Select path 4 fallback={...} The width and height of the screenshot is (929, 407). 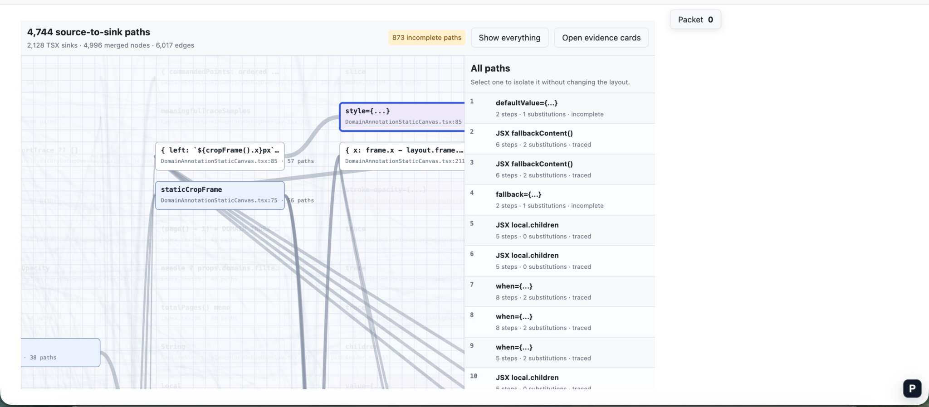[560, 200]
